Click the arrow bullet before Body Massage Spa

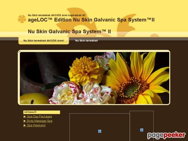pyautogui.click(x=25, y=121)
